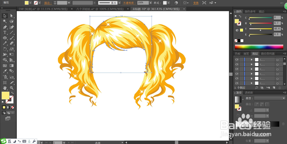Set paint mode to Gradient button
Viewport: 287px width, 144px height.
8,107
